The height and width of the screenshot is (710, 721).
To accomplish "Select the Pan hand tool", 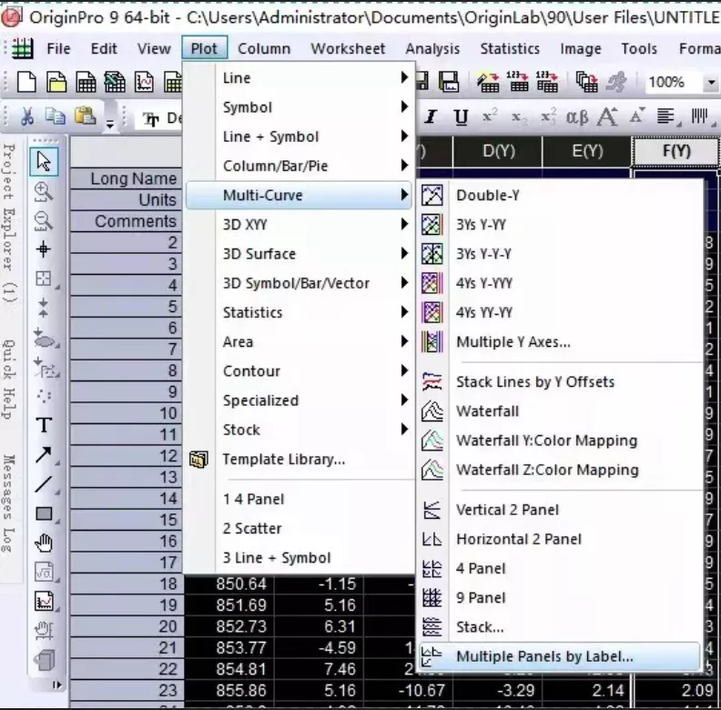I will [44, 543].
